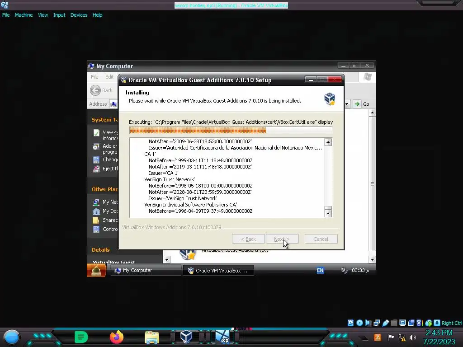Open the Input menu
Viewport: 463px width, 347px height.
(59, 15)
